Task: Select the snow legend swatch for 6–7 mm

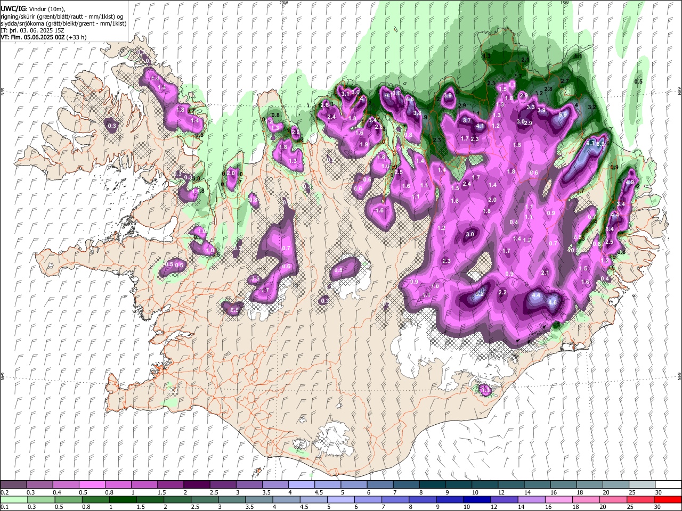Action: [x=379, y=484]
